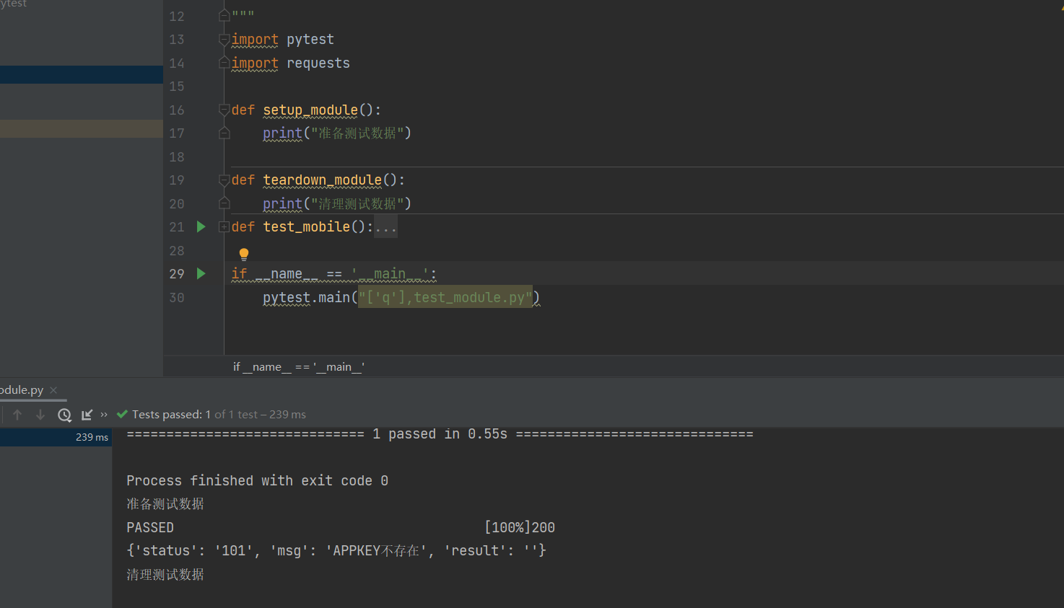
Task: Collapse the teardown_module function fold on line 19
Action: pyautogui.click(x=224, y=180)
